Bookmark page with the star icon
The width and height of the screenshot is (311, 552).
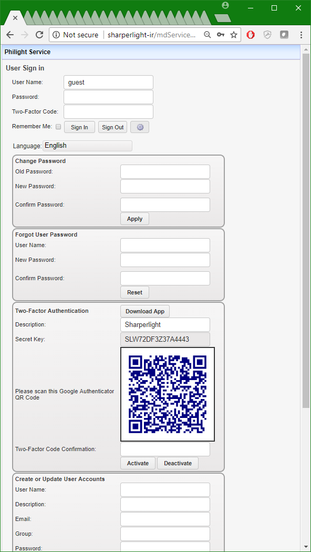click(234, 35)
